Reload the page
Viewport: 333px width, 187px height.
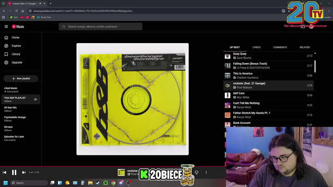(x=16, y=11)
